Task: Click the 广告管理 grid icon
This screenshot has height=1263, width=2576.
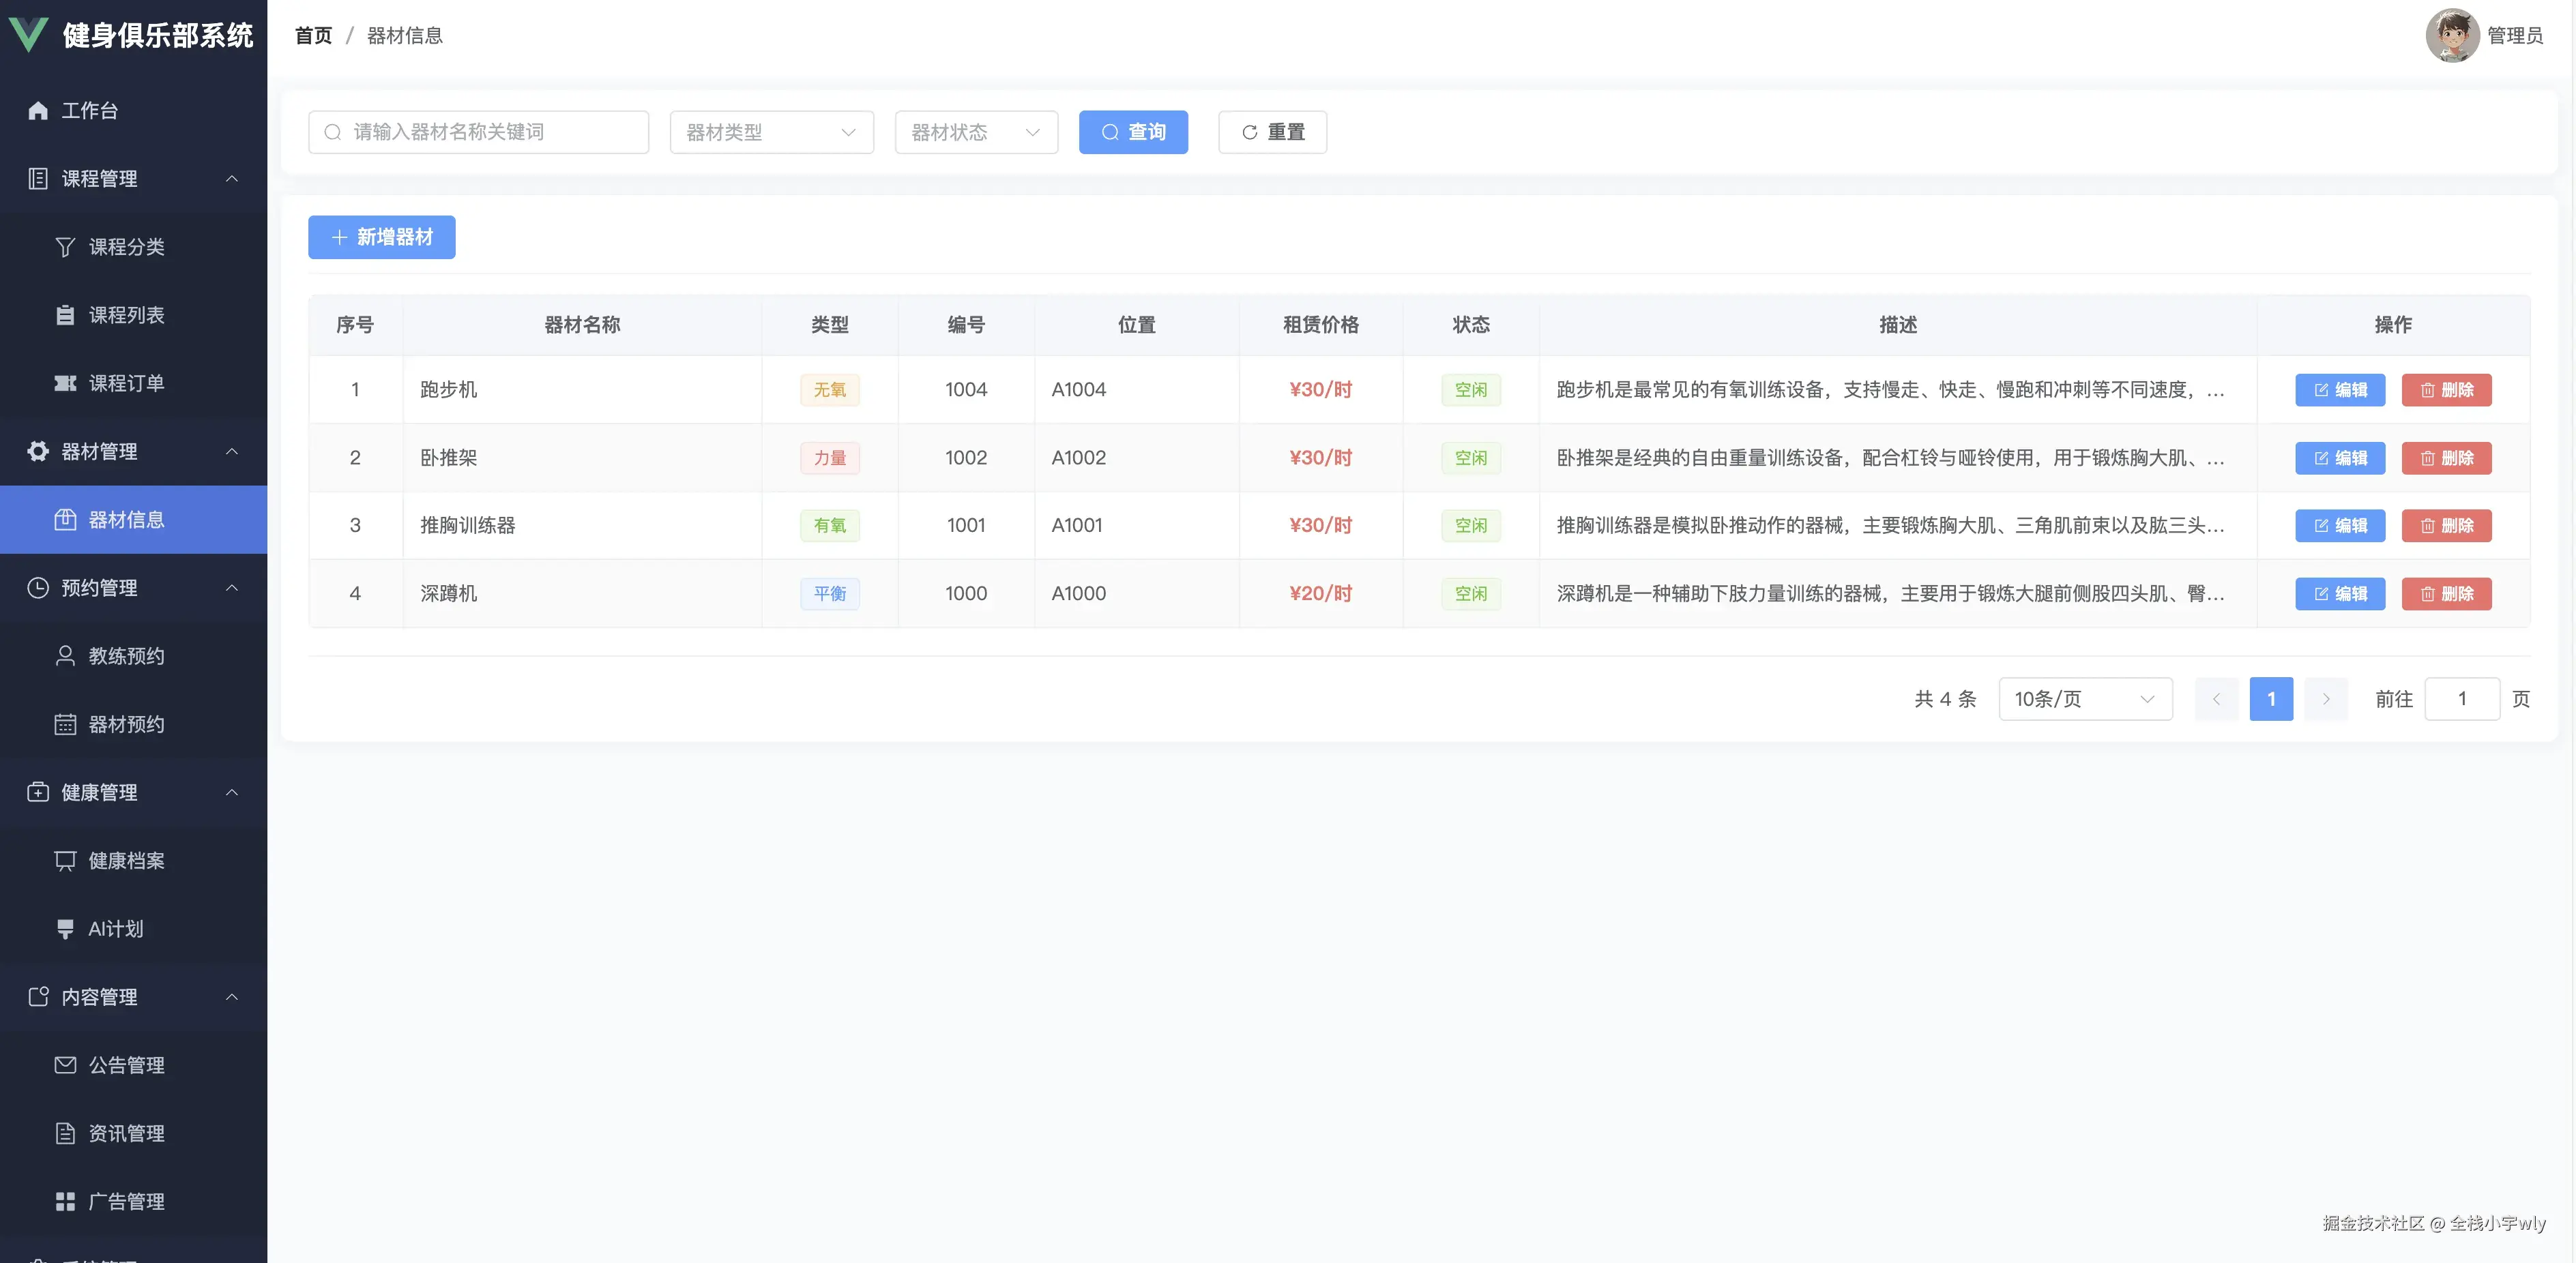Action: pyautogui.click(x=65, y=1202)
